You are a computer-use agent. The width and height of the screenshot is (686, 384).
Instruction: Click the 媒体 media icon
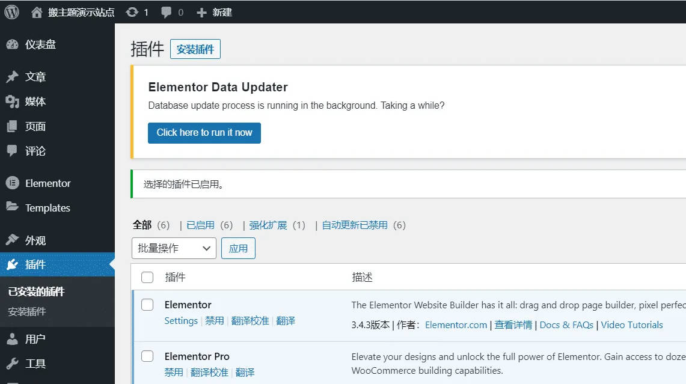(12, 102)
